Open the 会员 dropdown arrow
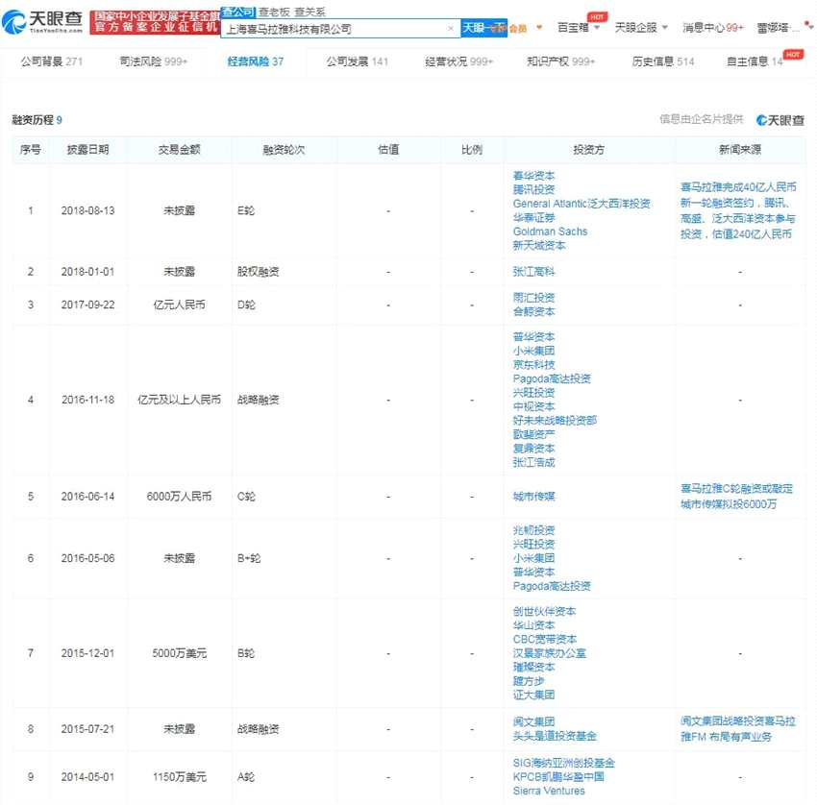This screenshot has width=817, height=805. tap(539, 27)
